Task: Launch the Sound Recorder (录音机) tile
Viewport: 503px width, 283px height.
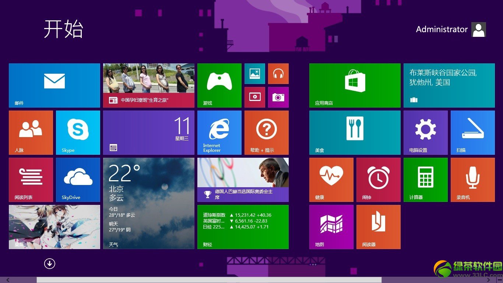Action: click(473, 179)
